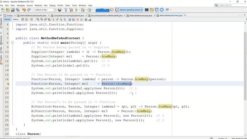
Task: Click the Save All icon
Action: [18, 10]
